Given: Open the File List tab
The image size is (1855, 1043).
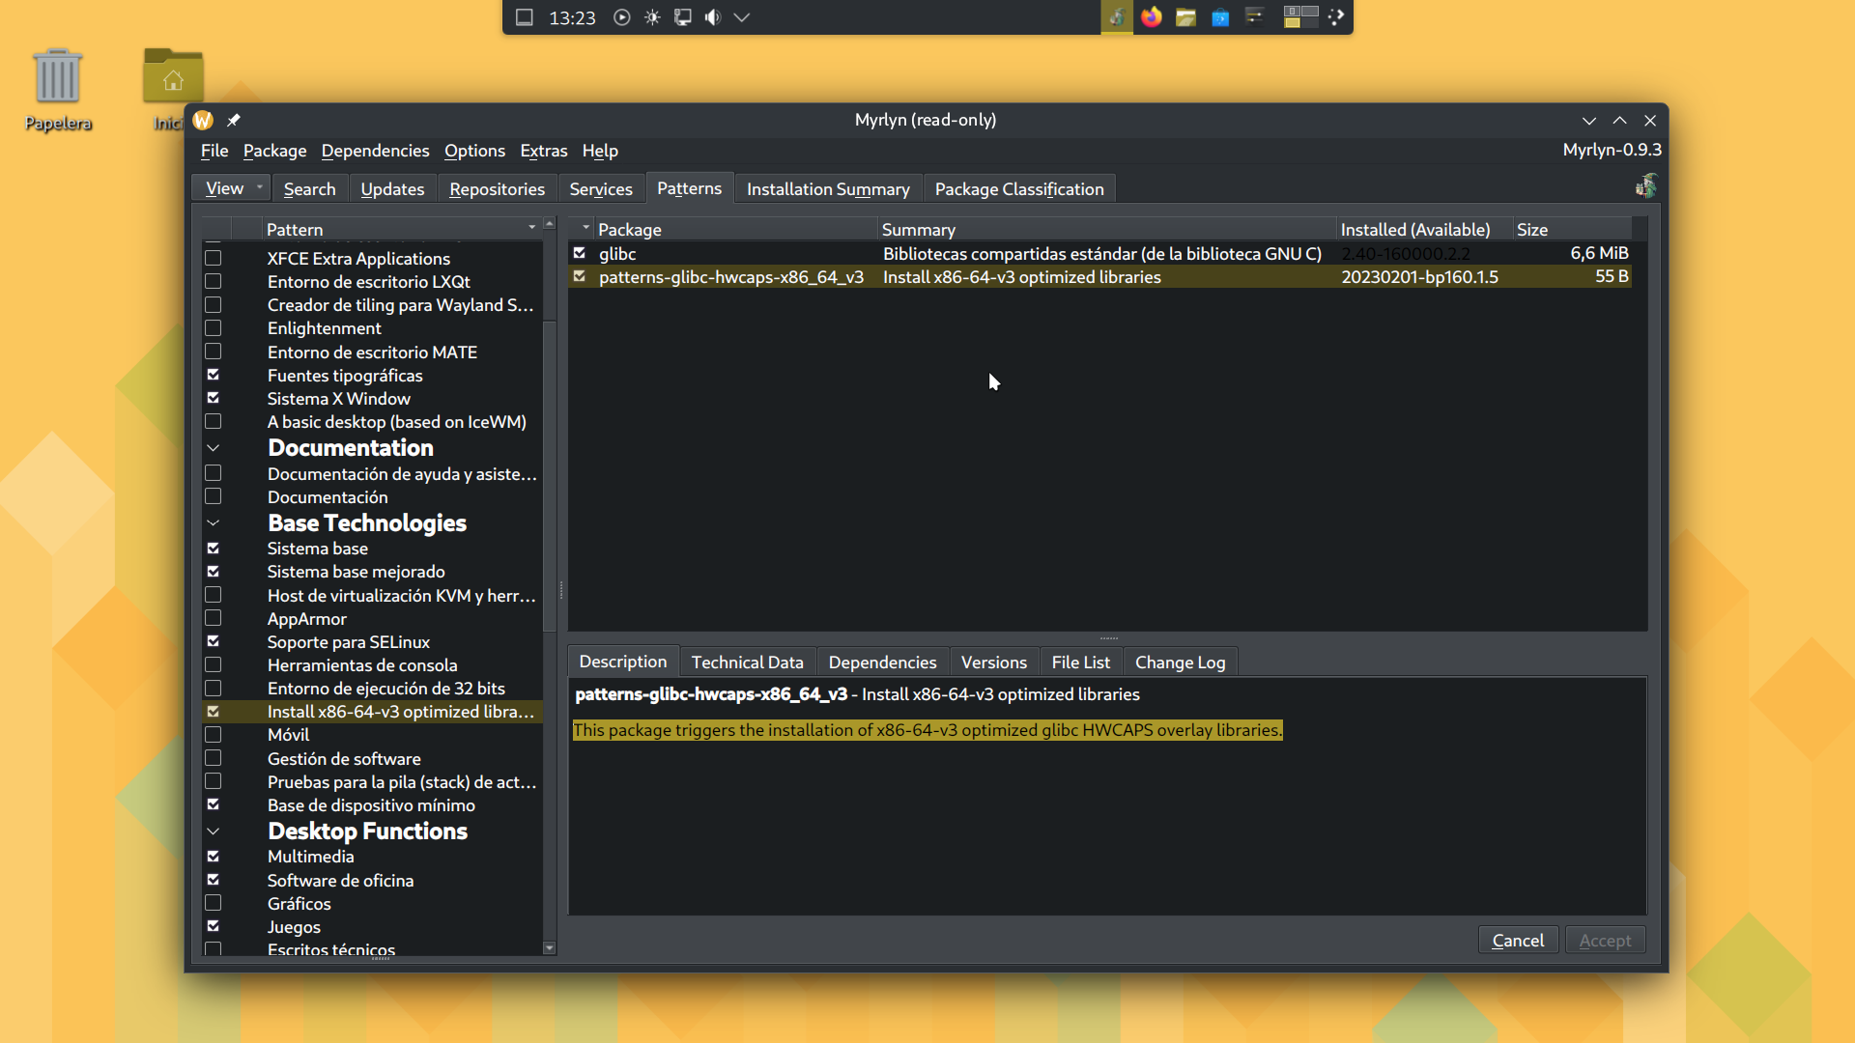Looking at the screenshot, I should pos(1080,662).
